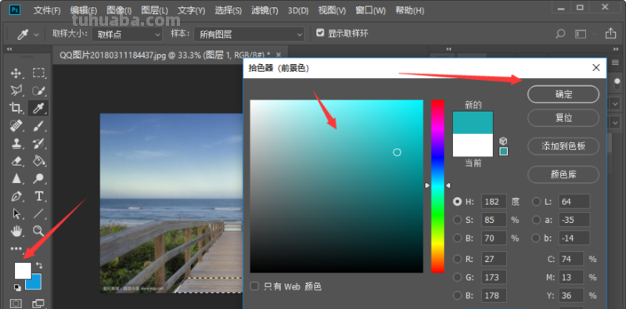Screen dimensions: 626x309
Task: Open the 文件(F) menu
Action: click(x=47, y=10)
